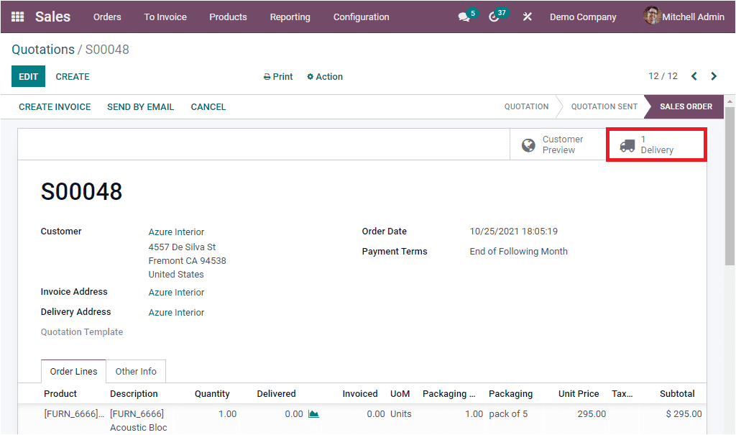Click the EDIT button

(27, 76)
